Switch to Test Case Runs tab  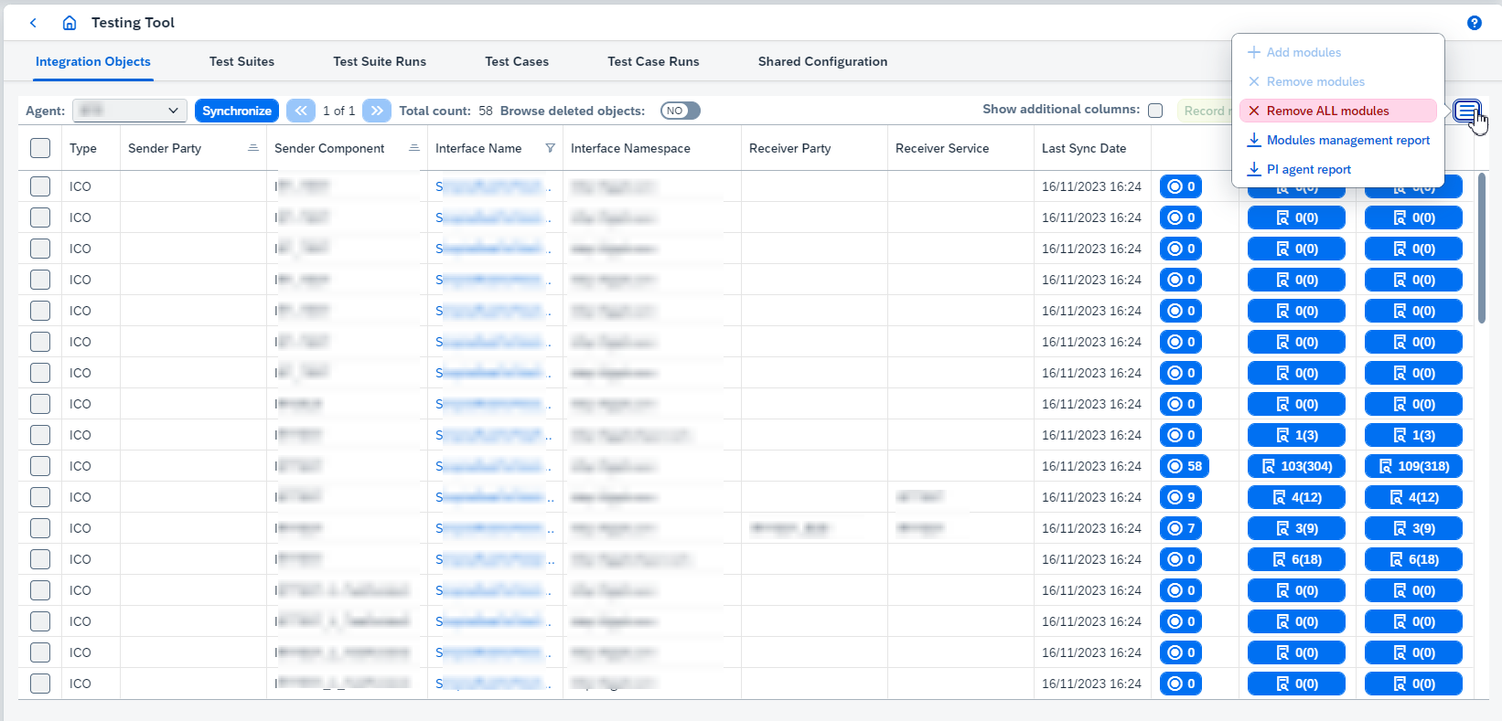(x=653, y=62)
